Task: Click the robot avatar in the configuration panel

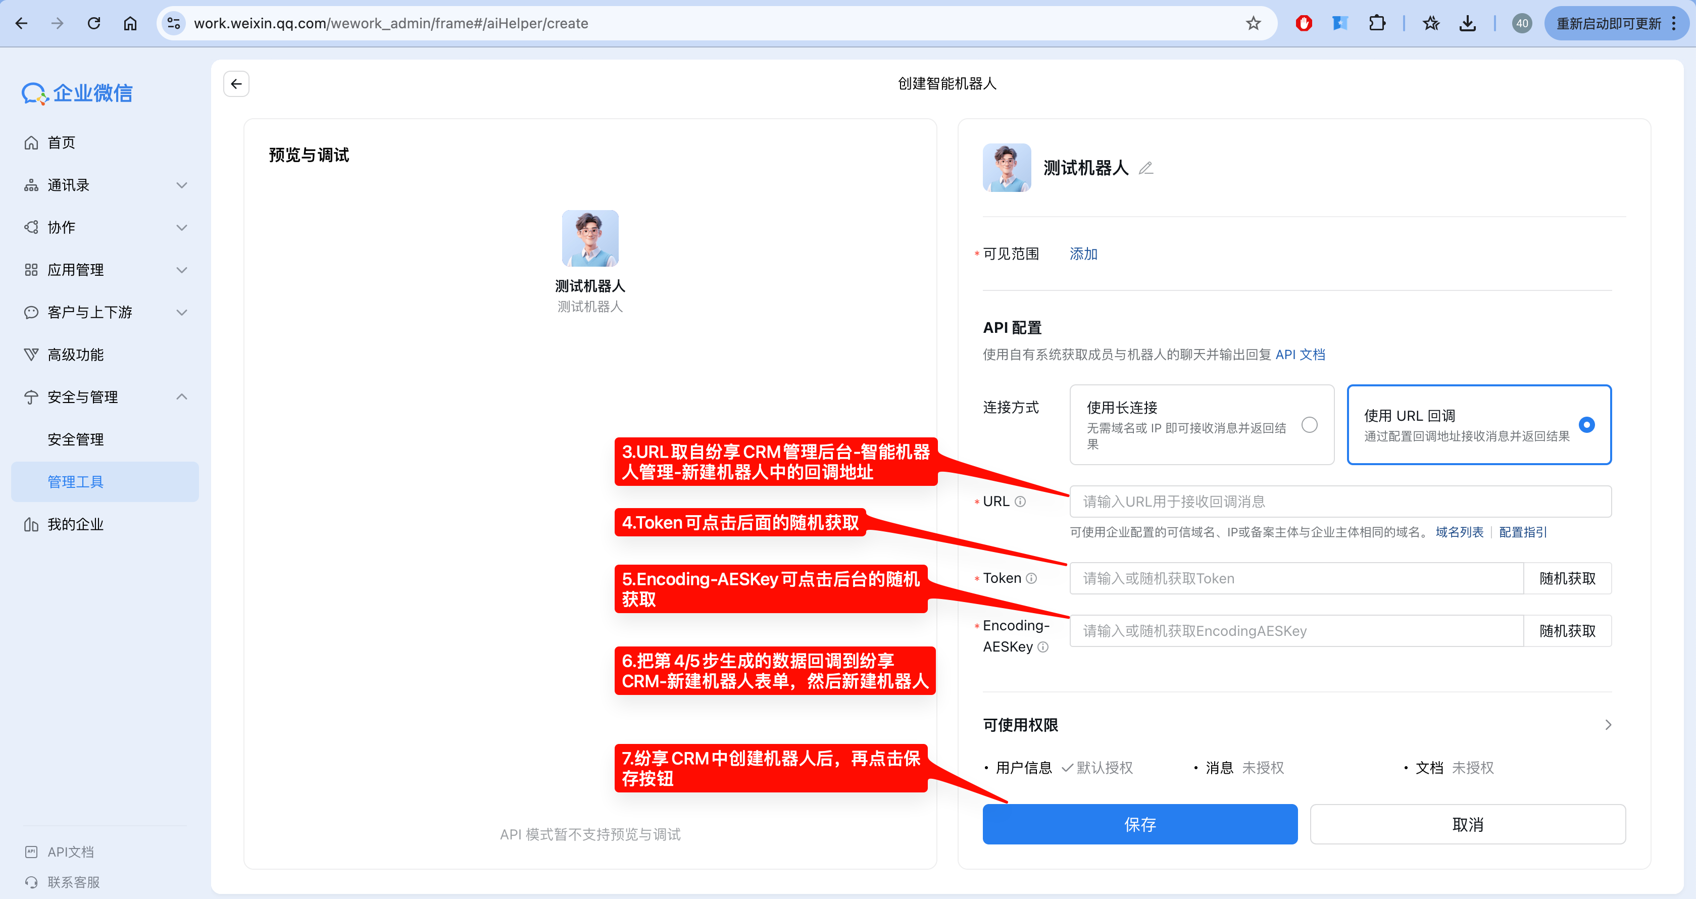Action: point(1007,168)
